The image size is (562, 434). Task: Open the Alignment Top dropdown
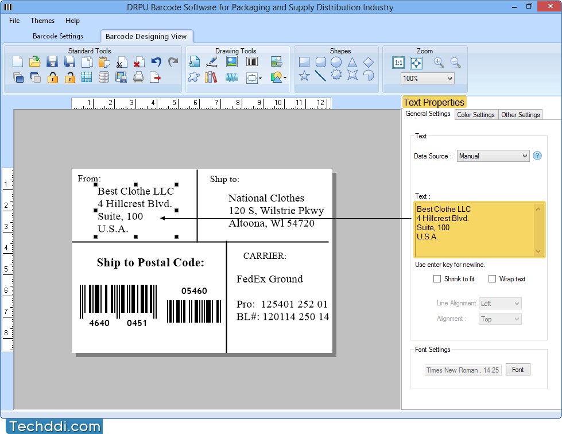click(500, 319)
